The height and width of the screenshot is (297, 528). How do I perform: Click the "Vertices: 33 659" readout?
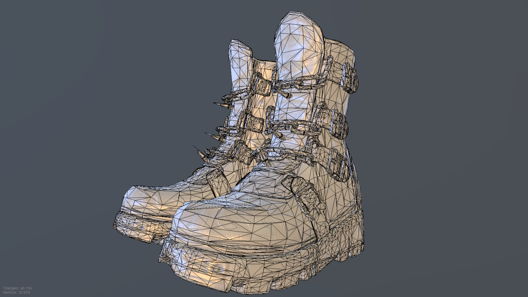[x=16, y=292]
